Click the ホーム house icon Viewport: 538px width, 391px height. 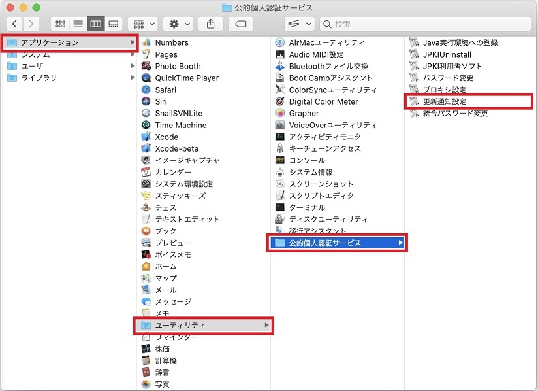click(146, 266)
